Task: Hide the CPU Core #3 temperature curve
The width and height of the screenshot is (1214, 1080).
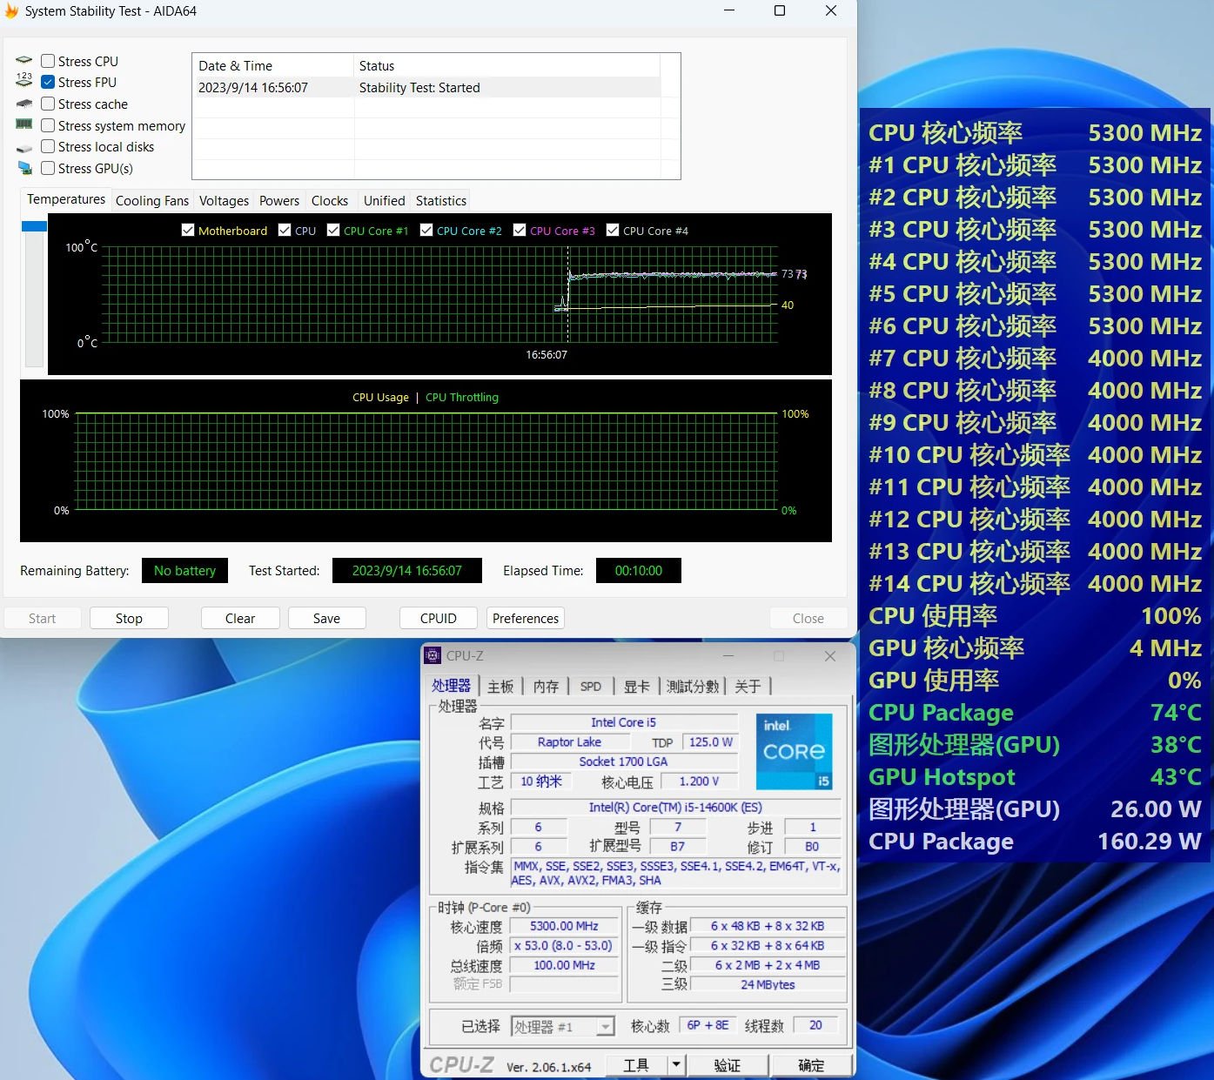Action: point(519,230)
